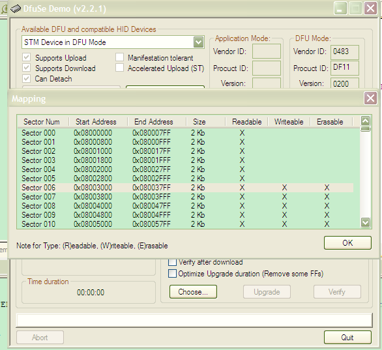Image resolution: width=382 pixels, height=350 pixels.
Task: Click the Application Mode Version field
Action: (267, 83)
